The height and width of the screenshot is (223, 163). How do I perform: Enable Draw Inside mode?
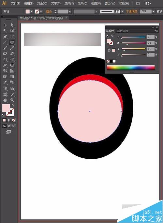(x=14, y=126)
